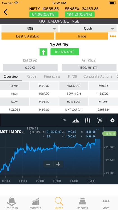Open Markets from the bottom bar
118x210 pixels.
pos(35,204)
